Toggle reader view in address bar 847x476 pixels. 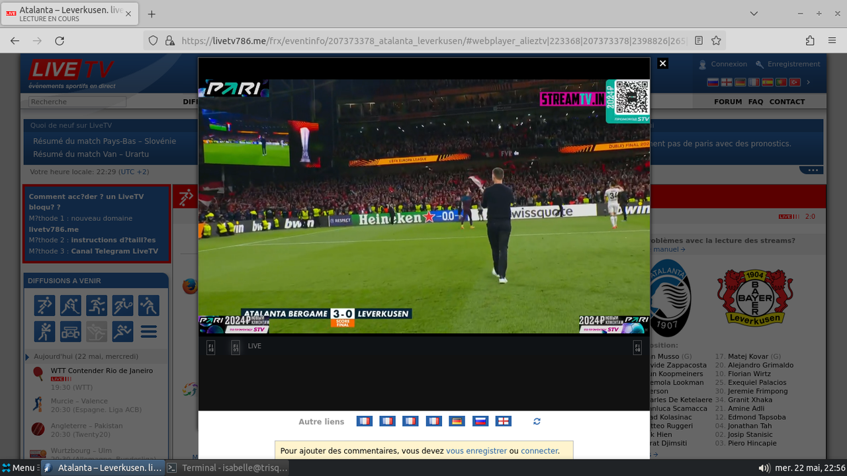coord(699,40)
